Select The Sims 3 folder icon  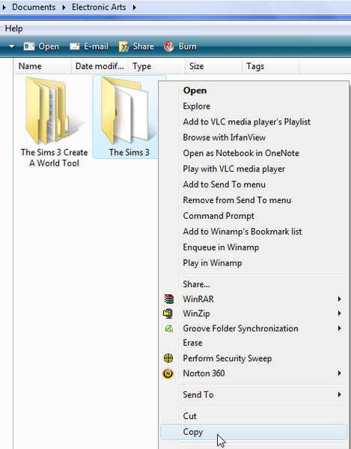[126, 110]
